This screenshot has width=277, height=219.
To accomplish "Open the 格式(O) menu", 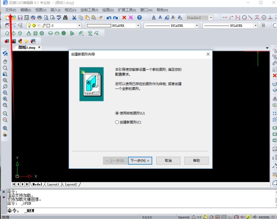I will [x=70, y=10].
